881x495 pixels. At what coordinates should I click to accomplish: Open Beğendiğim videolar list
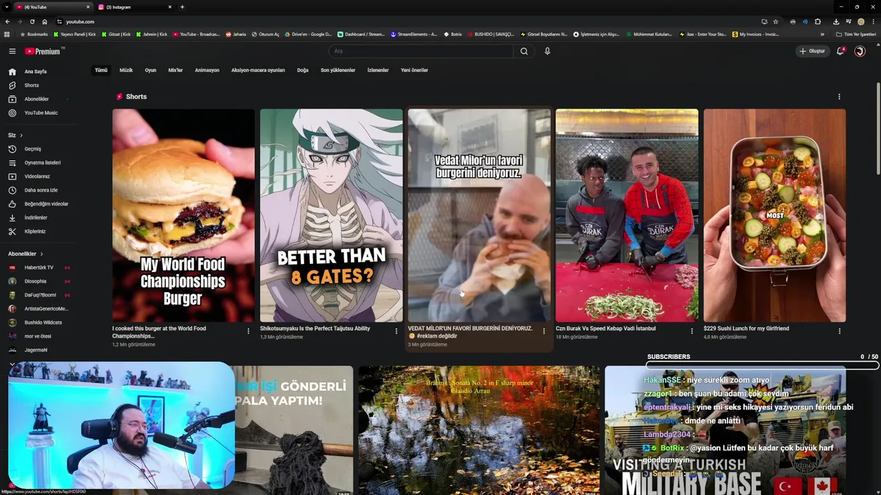click(46, 203)
